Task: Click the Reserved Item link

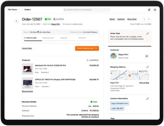Action: pos(27,91)
